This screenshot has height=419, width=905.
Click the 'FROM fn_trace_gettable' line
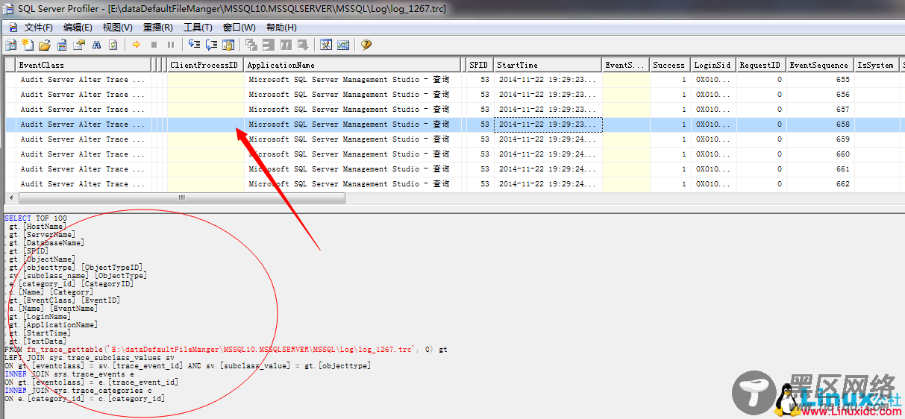click(225, 349)
